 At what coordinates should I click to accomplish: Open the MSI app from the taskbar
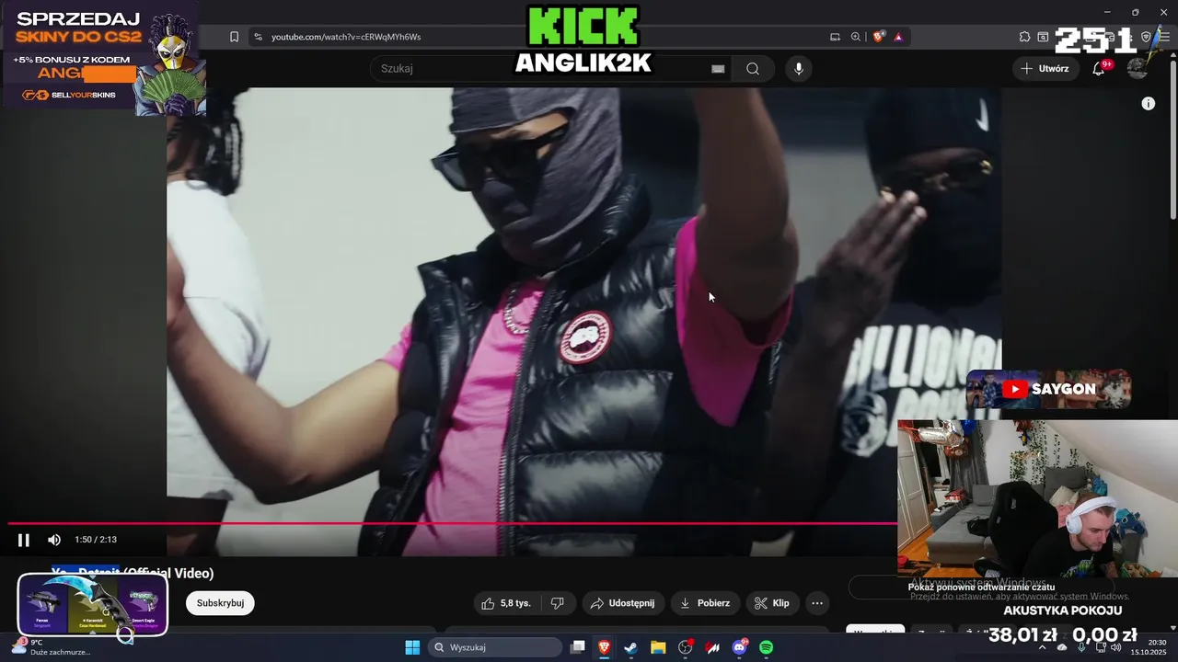click(712, 647)
